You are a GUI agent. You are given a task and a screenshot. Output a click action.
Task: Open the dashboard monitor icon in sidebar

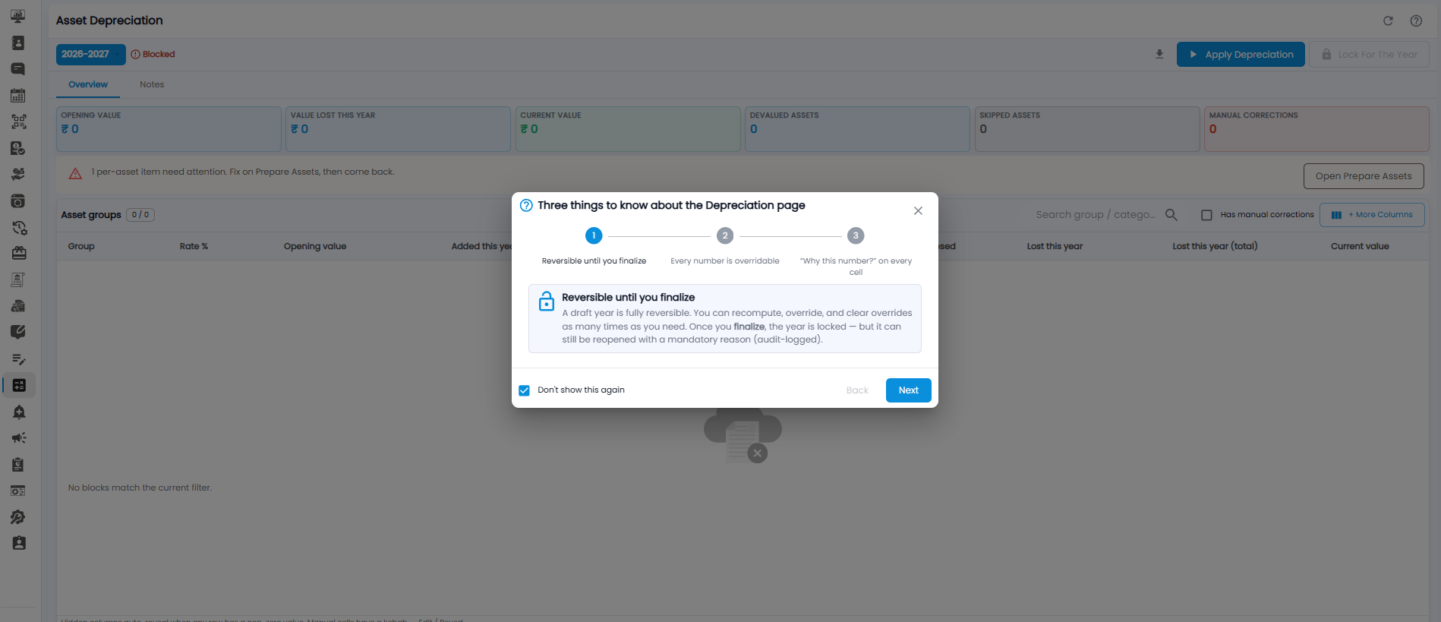[18, 16]
